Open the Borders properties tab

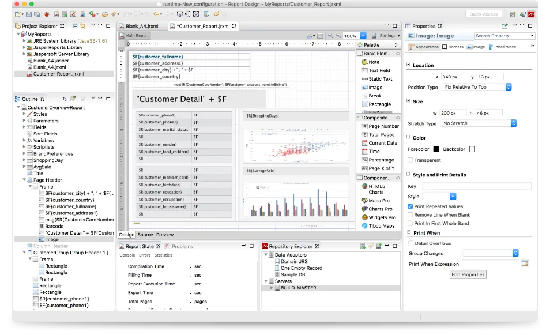point(452,47)
